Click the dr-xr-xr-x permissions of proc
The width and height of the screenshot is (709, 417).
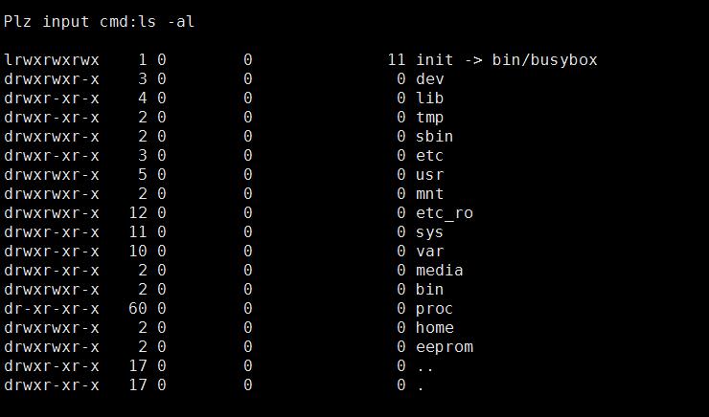(x=51, y=309)
